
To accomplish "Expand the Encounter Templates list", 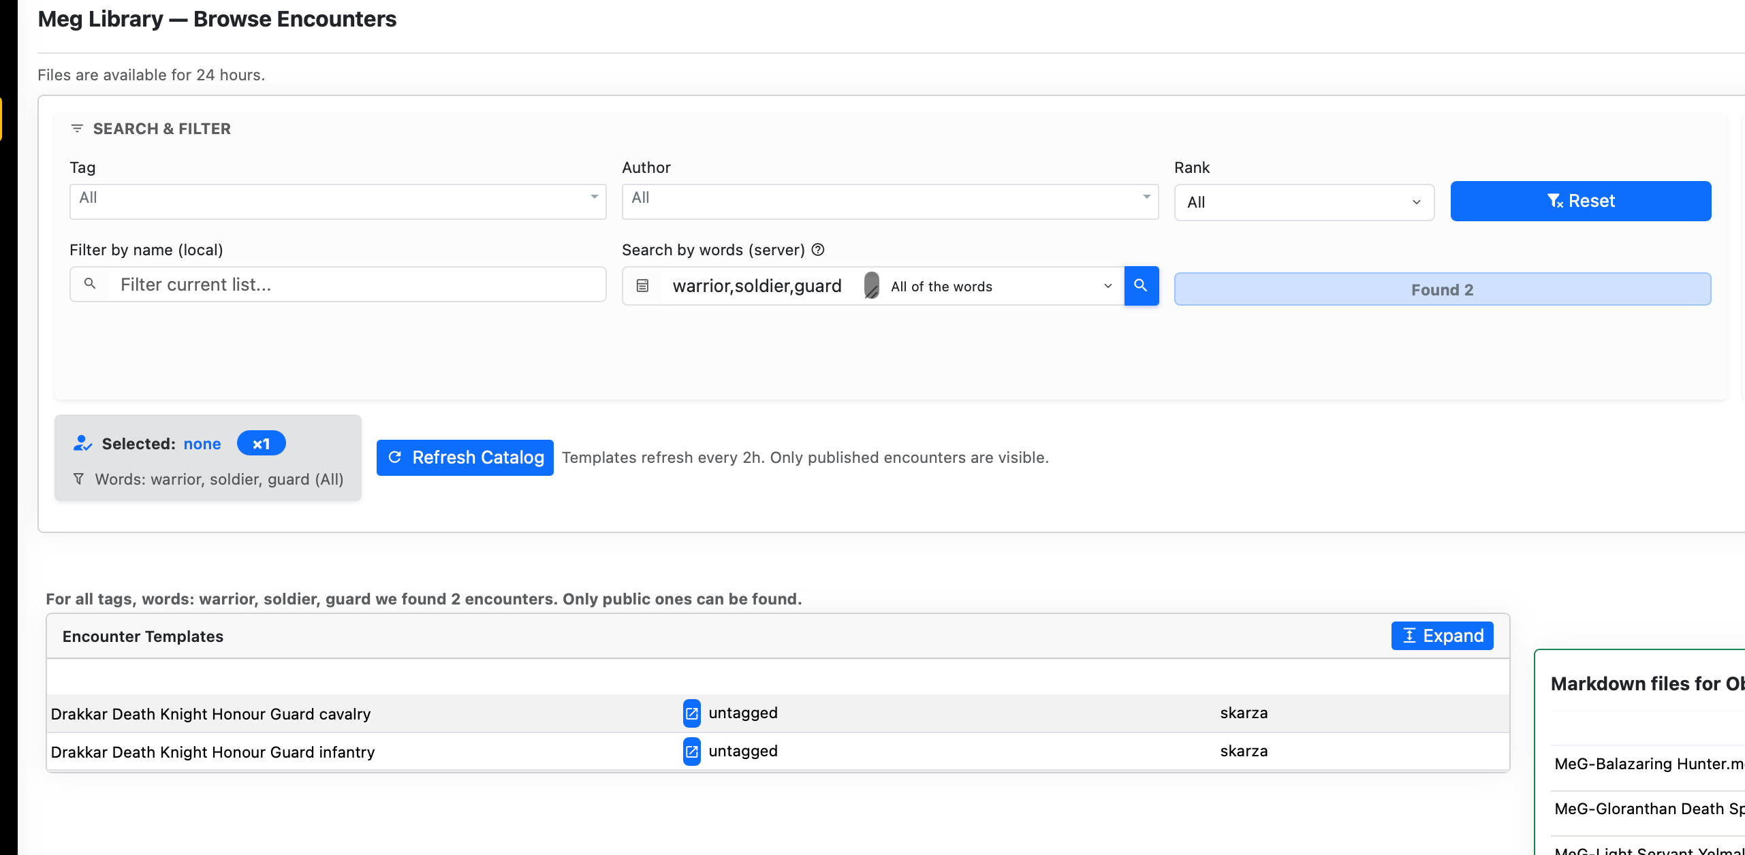I will coord(1442,636).
